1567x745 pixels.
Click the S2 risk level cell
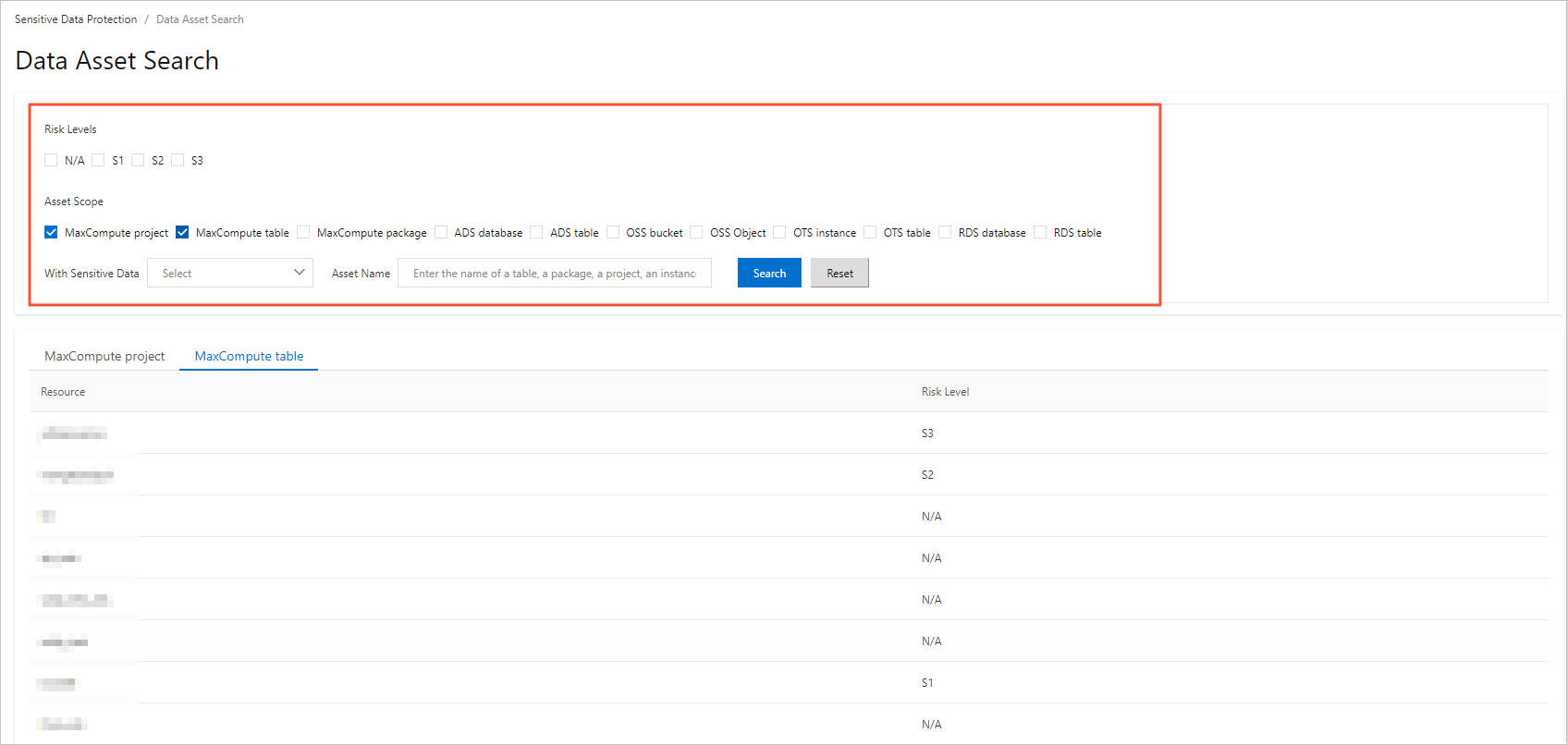tap(927, 474)
